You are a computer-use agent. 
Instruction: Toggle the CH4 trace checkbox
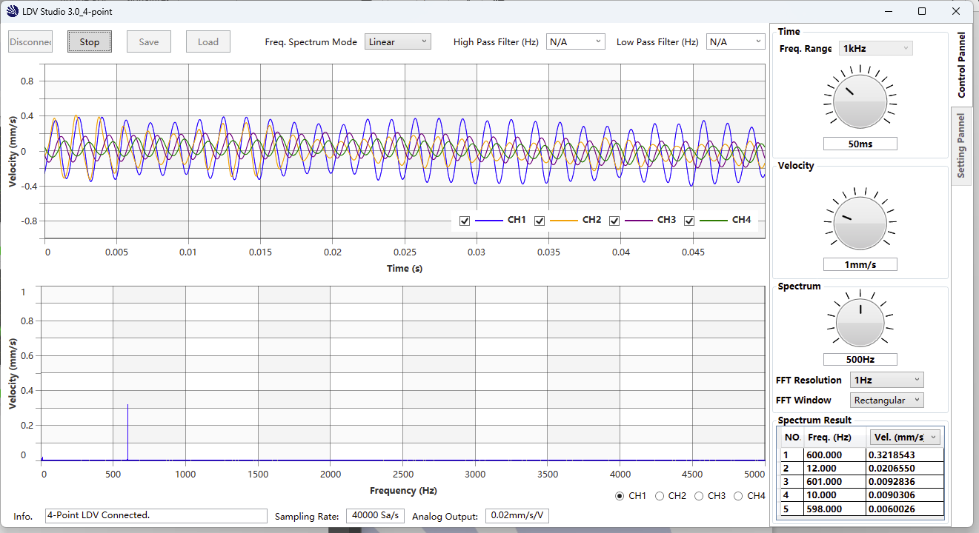click(689, 221)
